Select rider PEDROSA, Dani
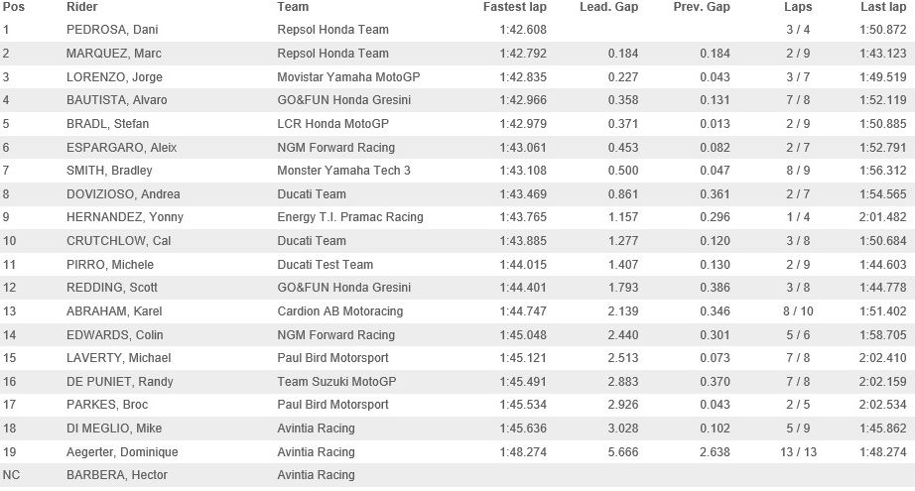The width and height of the screenshot is (915, 491). (x=112, y=30)
